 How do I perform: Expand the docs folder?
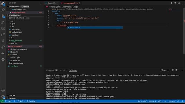[25, 38]
